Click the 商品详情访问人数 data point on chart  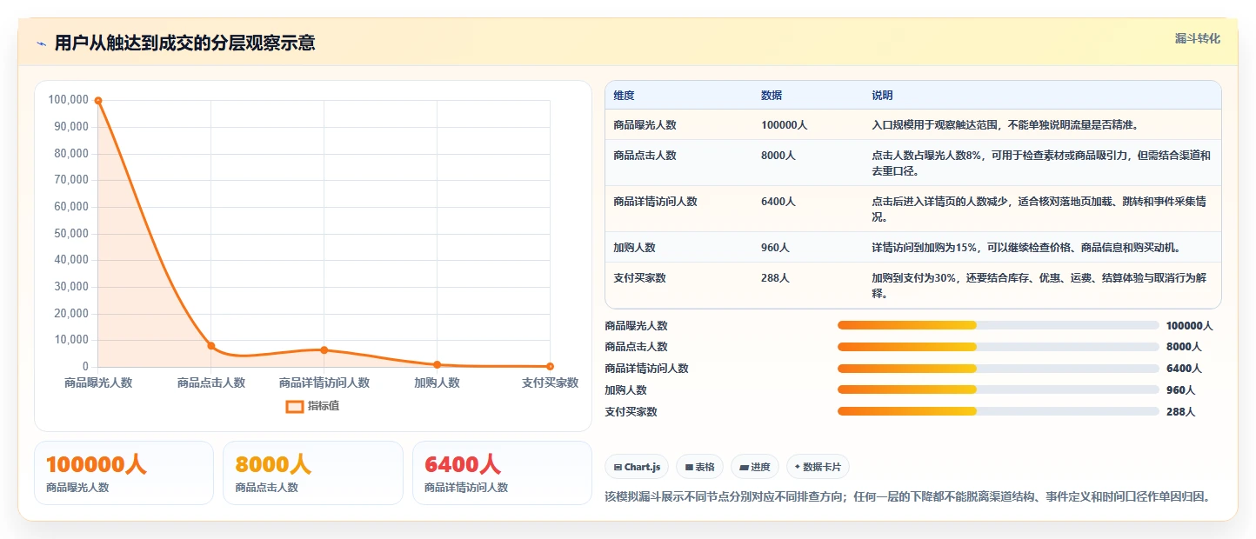pos(324,350)
